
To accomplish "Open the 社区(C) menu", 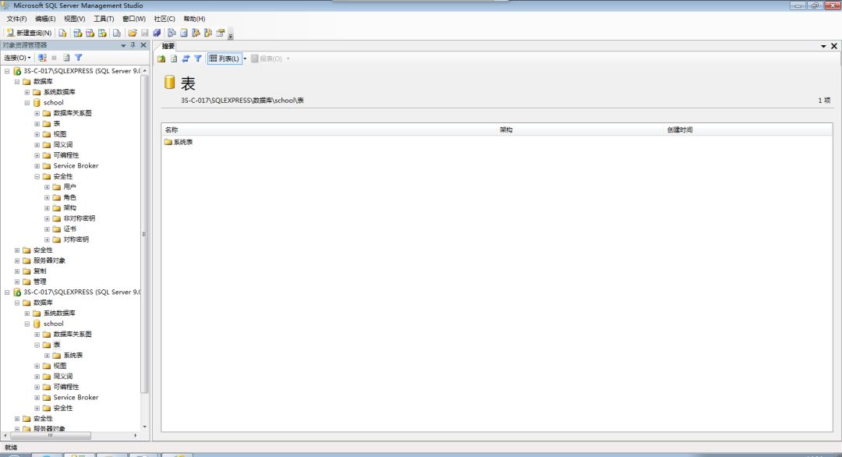I will tap(165, 19).
